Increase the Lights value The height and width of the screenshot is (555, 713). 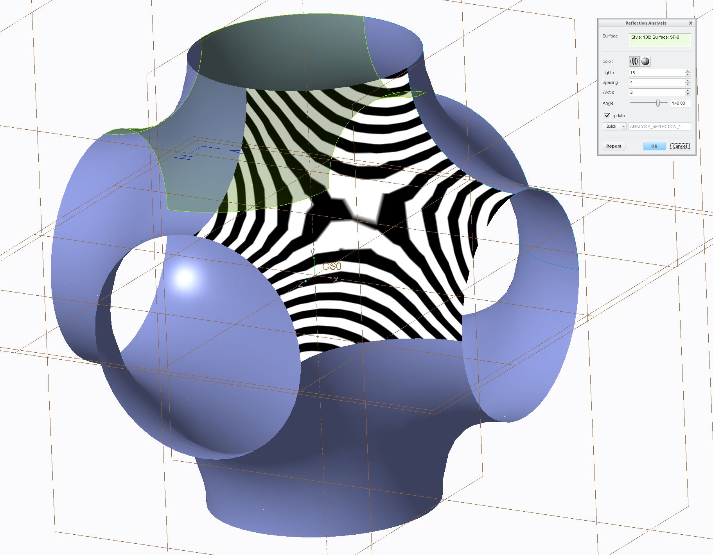[688, 71]
